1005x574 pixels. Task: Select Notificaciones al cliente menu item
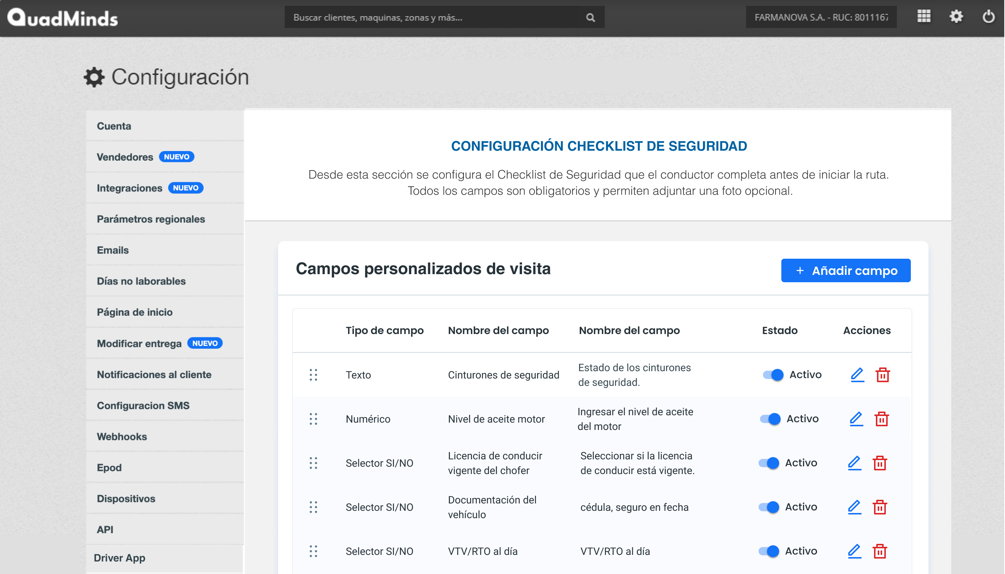click(154, 374)
